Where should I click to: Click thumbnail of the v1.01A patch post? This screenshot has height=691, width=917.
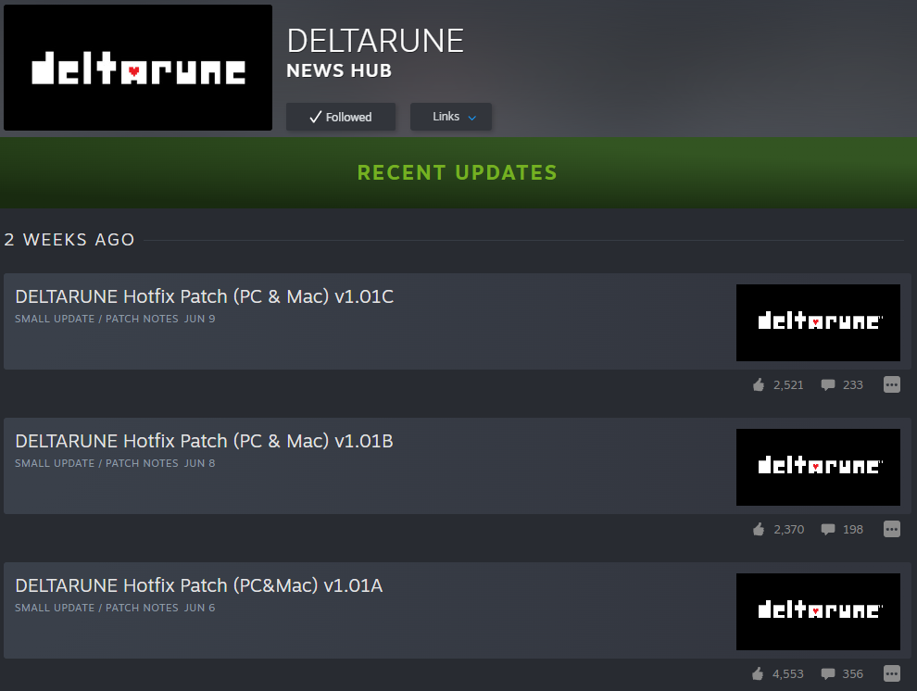[818, 611]
